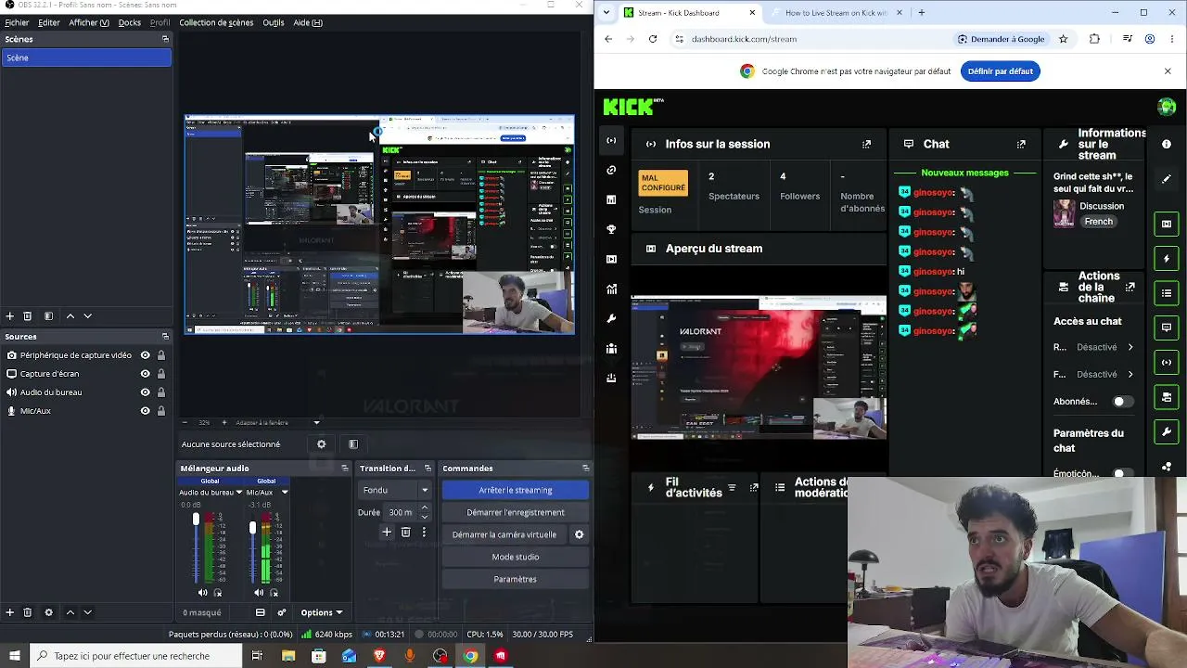Image resolution: width=1187 pixels, height=668 pixels.
Task: Open properties gear beside Aucune source sélectionnée
Action: coord(322,444)
